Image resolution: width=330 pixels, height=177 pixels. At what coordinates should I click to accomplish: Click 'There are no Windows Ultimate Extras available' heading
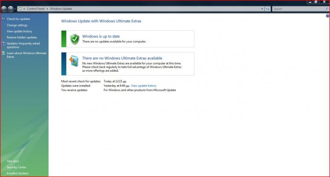[122, 58]
